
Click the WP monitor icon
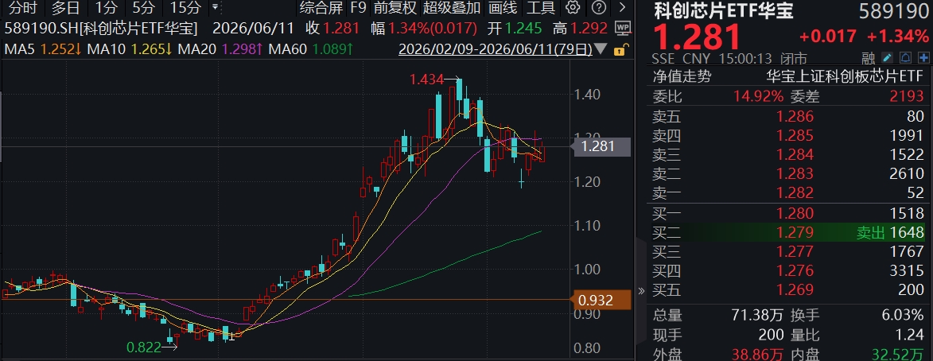(622, 28)
